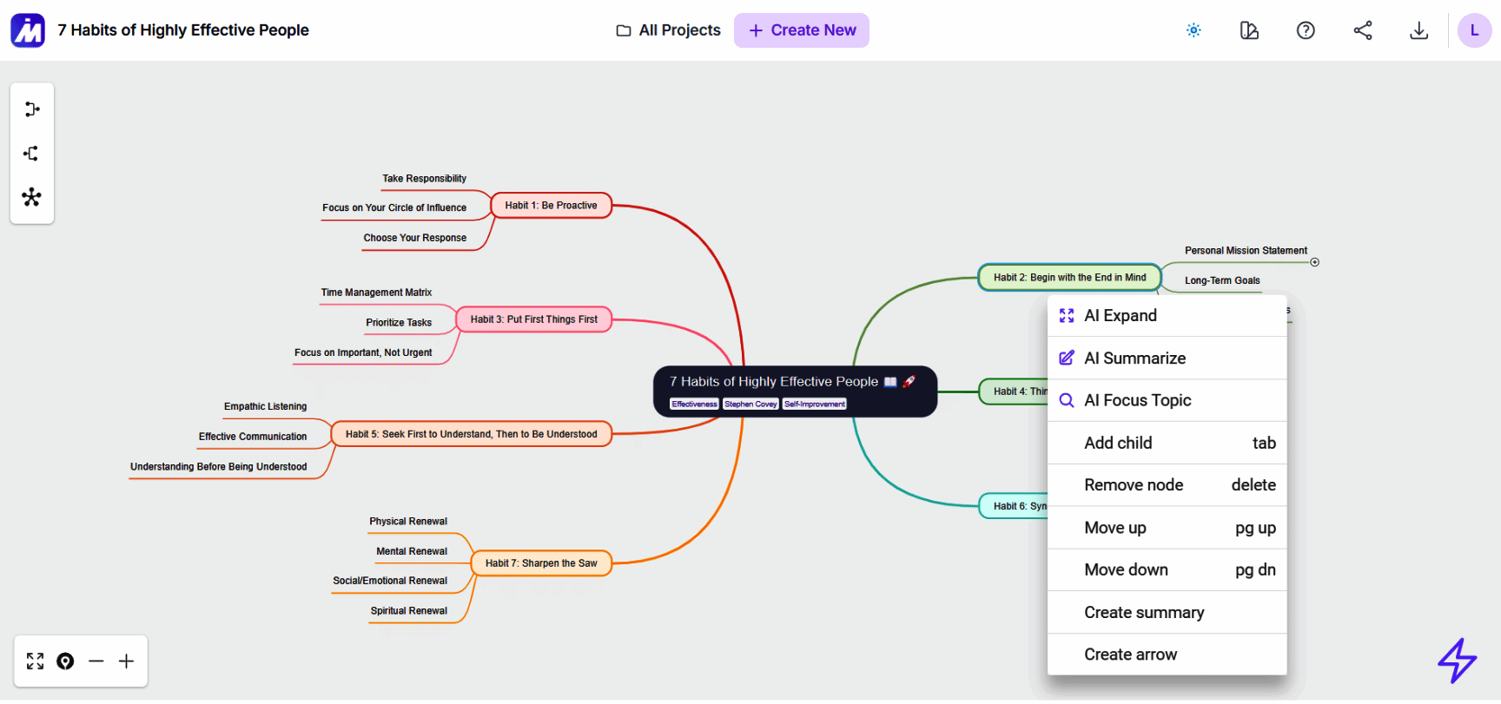Click the fit-to-screen expand icon
The height and width of the screenshot is (704, 1501).
pyautogui.click(x=35, y=661)
